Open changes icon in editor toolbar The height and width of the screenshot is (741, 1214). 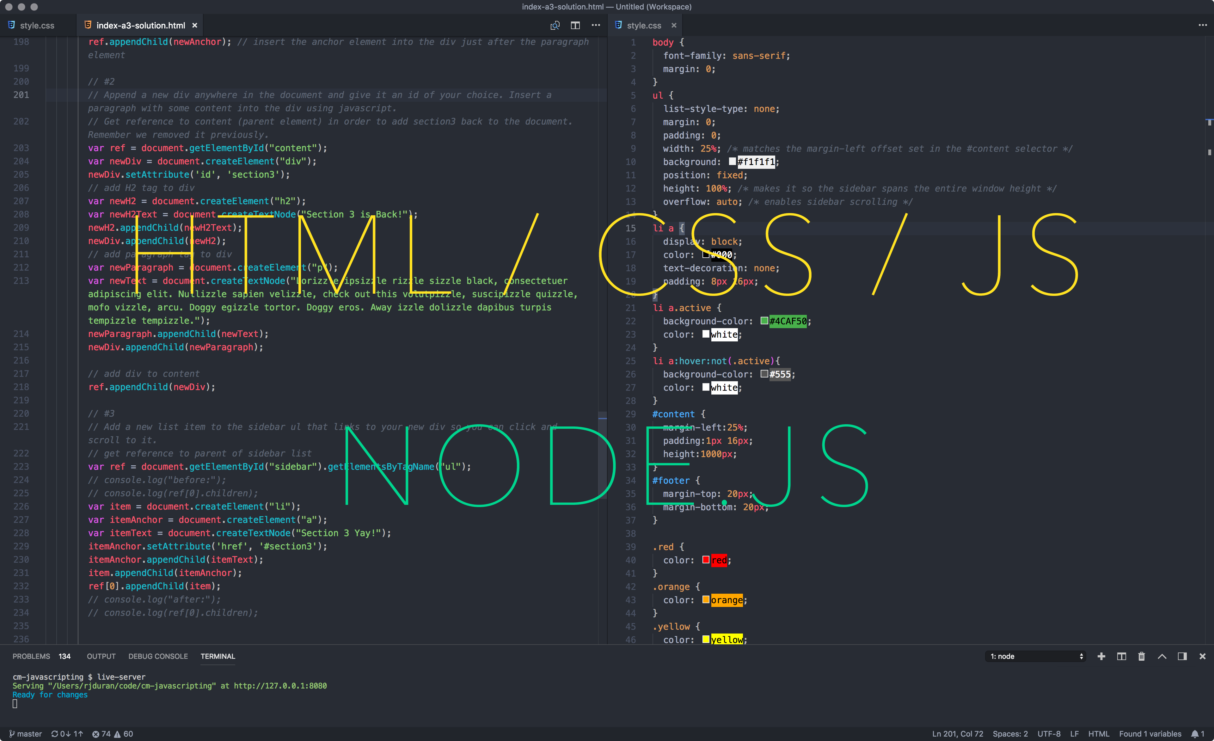555,25
